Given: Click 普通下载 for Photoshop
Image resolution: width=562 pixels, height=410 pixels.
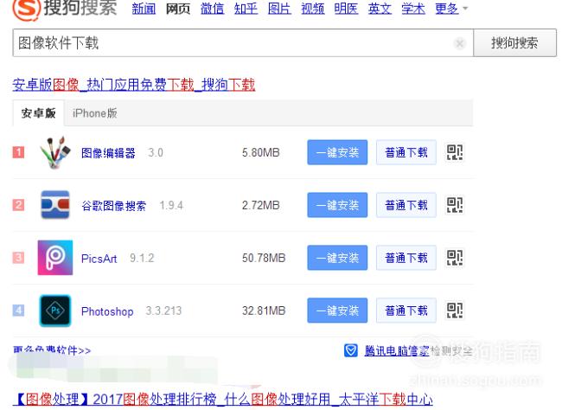Looking at the screenshot, I should point(406,311).
